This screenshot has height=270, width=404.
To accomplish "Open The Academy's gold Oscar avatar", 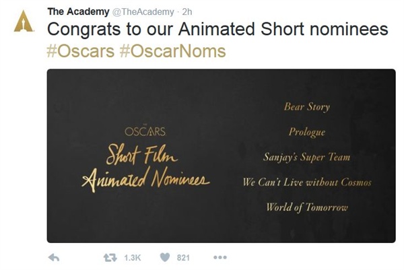I will click(x=24, y=21).
